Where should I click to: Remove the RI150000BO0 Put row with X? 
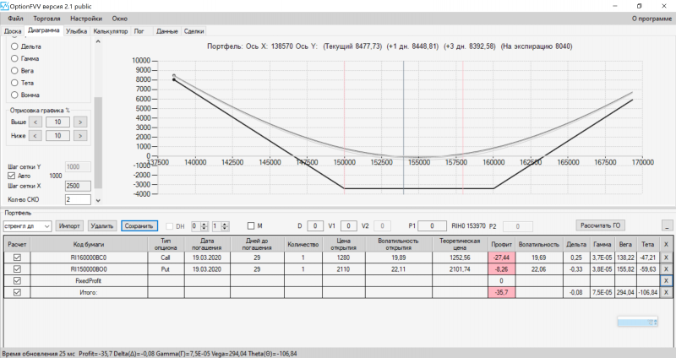tap(666, 269)
